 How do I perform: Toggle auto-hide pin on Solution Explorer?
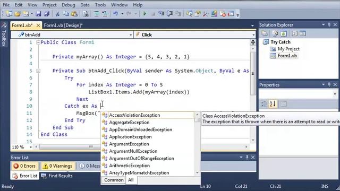[329, 25]
